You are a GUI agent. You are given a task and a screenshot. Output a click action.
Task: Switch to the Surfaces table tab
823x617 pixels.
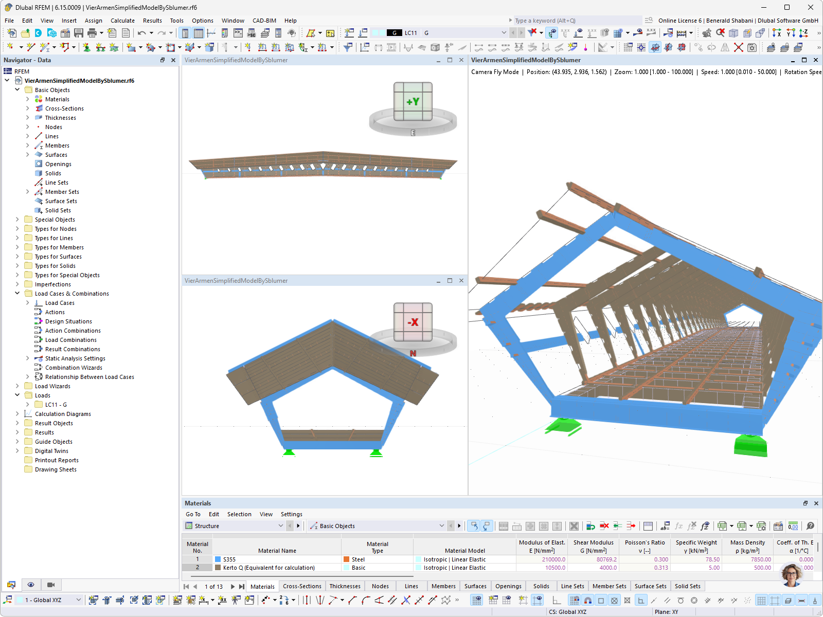coord(475,586)
